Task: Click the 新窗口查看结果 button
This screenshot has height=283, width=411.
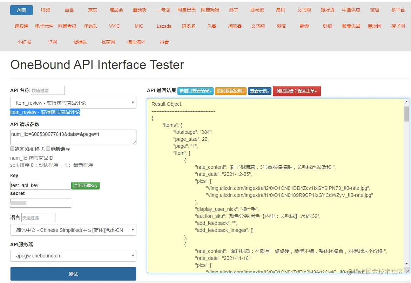Action: 195,91
